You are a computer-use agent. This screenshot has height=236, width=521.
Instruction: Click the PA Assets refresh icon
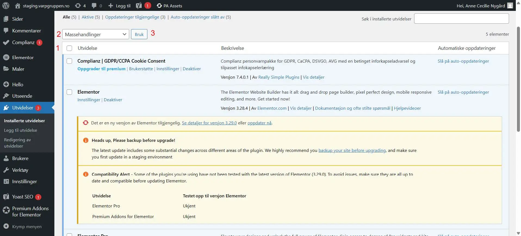pos(159,5)
